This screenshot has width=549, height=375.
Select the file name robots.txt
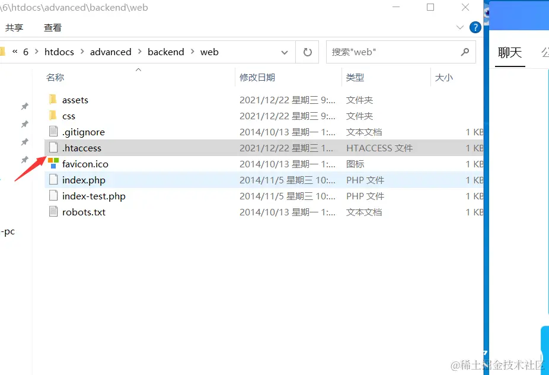(84, 212)
